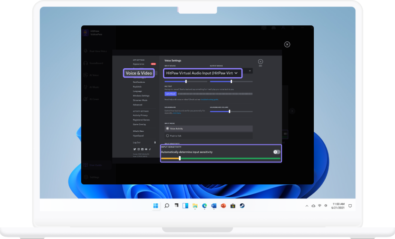The width and height of the screenshot is (395, 239).
Task: Open Language settings
Action: coord(137,91)
